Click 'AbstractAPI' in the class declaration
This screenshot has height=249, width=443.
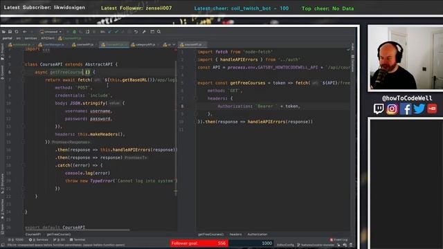(98, 64)
